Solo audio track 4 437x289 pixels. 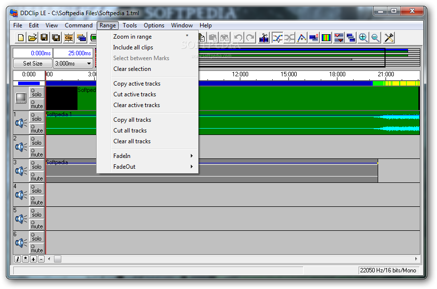[x=36, y=189]
